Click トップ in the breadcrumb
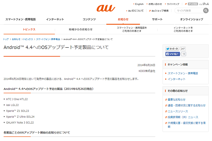 pos(6,39)
